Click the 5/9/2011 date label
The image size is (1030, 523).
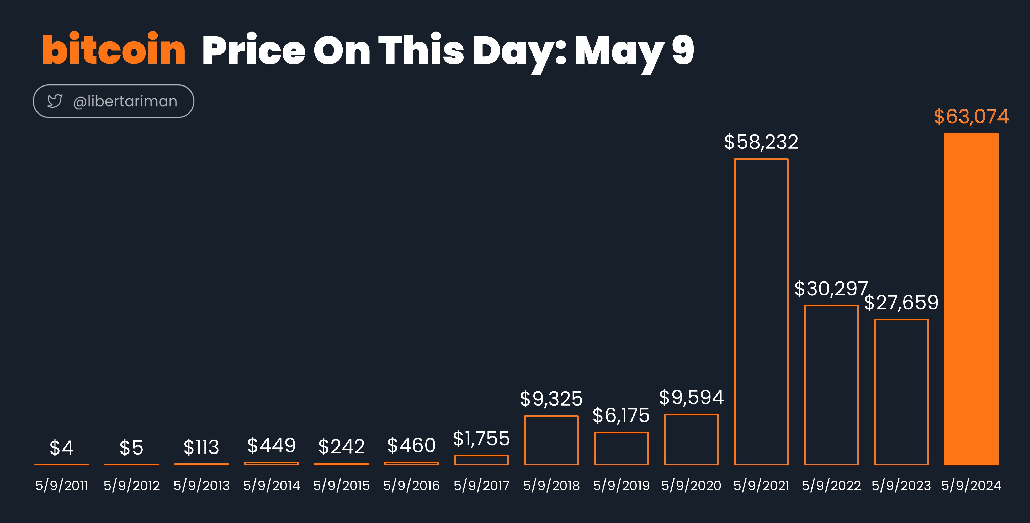(62, 486)
